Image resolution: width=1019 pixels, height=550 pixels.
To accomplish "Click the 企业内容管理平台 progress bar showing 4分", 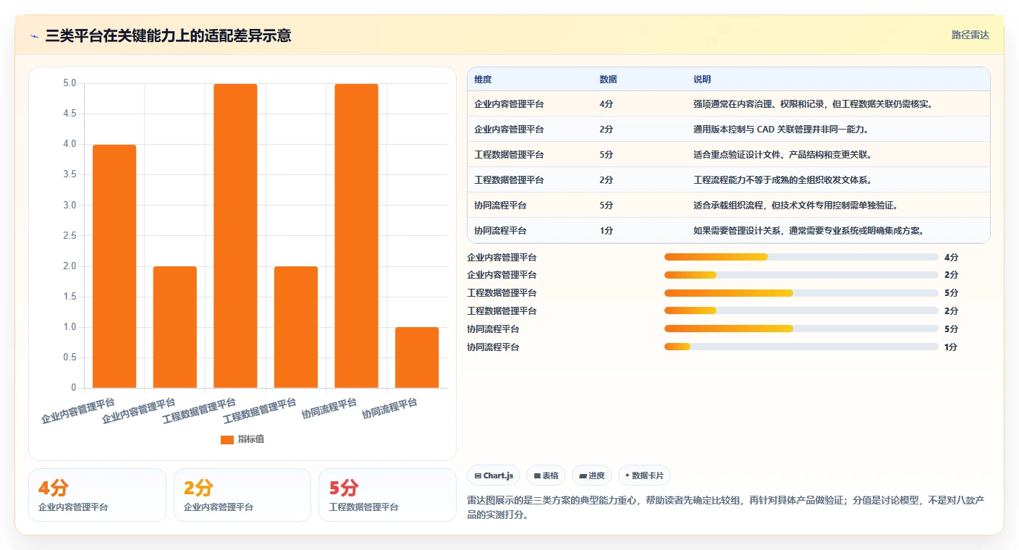I will [801, 257].
